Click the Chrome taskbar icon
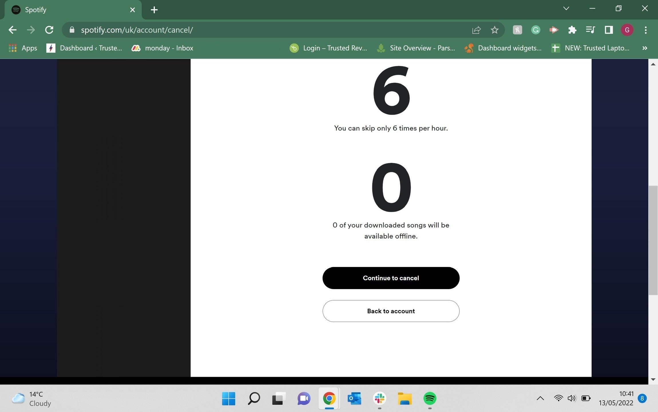This screenshot has height=412, width=658. point(329,398)
